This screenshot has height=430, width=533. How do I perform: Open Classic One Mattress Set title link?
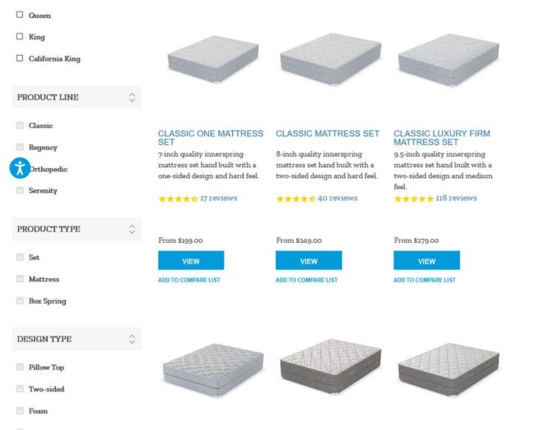[x=211, y=138]
